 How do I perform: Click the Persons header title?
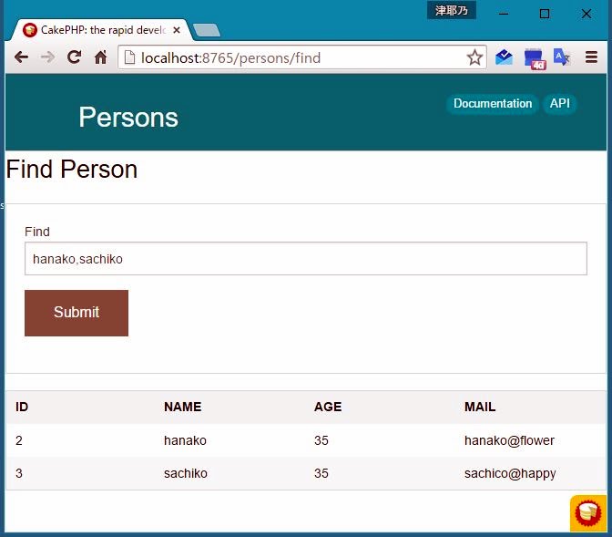128,118
